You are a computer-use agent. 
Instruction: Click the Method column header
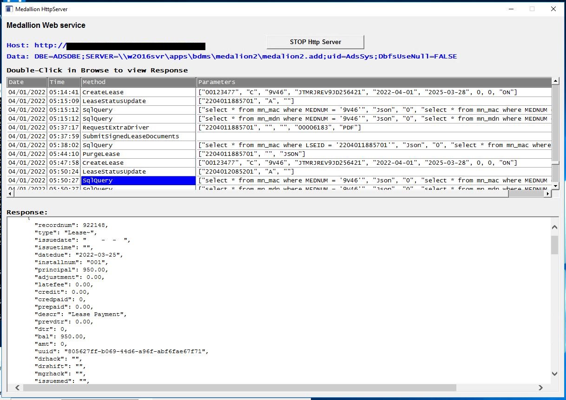138,82
